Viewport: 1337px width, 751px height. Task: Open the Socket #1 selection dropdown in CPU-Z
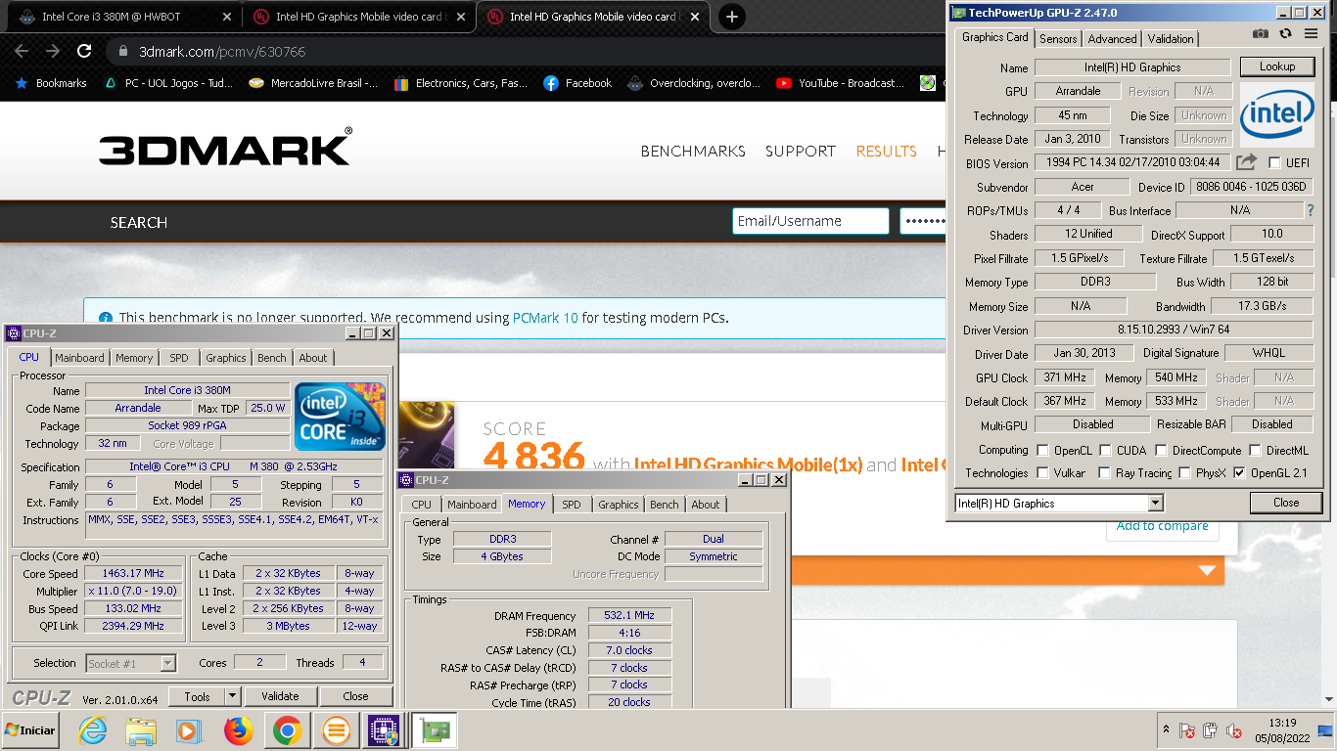click(167, 664)
